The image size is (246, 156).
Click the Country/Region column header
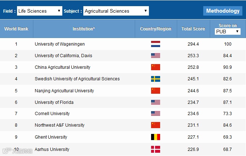[156, 29]
